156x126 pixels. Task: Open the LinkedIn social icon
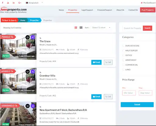14,3
